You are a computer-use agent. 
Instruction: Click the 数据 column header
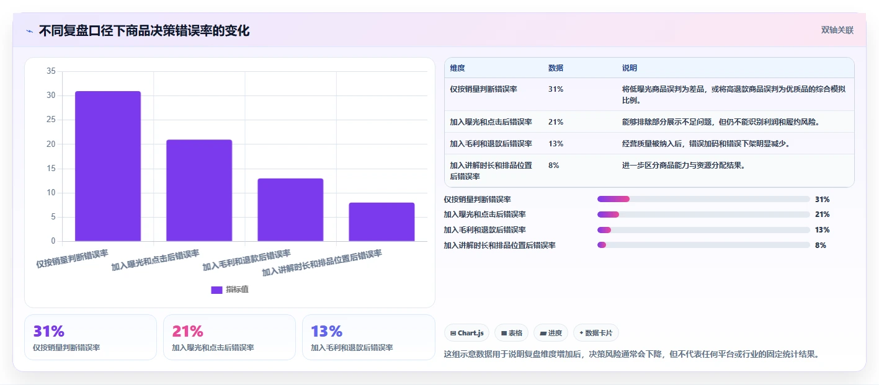[x=556, y=68]
